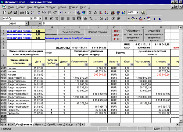The image size is (183, 132).
Task: Select EUR currency button
Action: click(x=117, y=39)
